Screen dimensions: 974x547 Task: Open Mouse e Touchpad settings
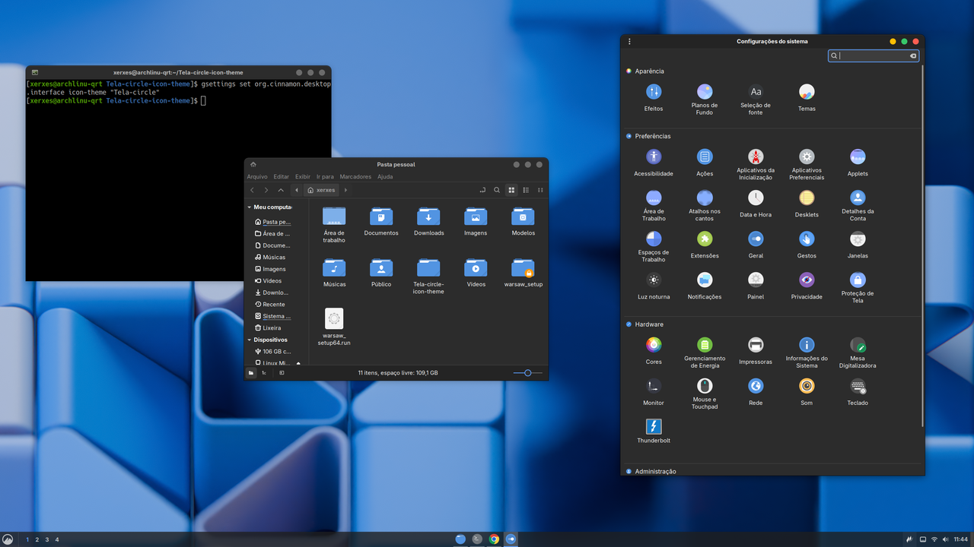pyautogui.click(x=705, y=386)
